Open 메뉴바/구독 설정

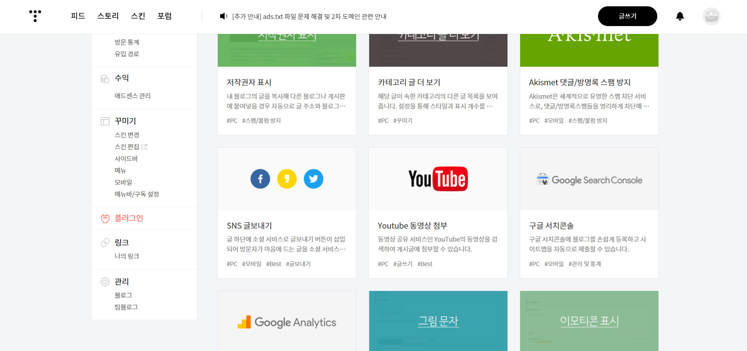(x=137, y=194)
